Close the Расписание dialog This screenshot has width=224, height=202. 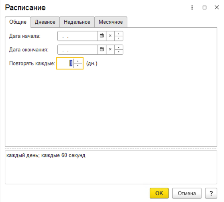pos(217,8)
